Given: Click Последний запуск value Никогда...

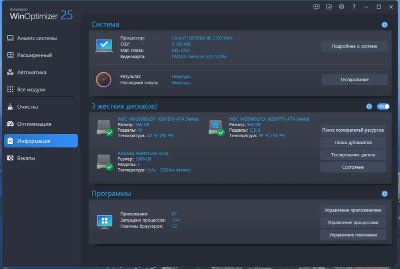Looking at the screenshot, I should coord(182,82).
